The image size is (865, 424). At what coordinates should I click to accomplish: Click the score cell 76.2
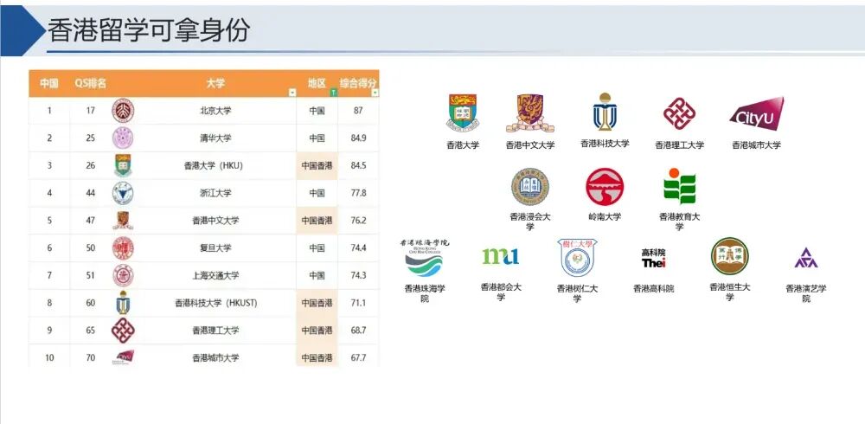click(x=359, y=221)
